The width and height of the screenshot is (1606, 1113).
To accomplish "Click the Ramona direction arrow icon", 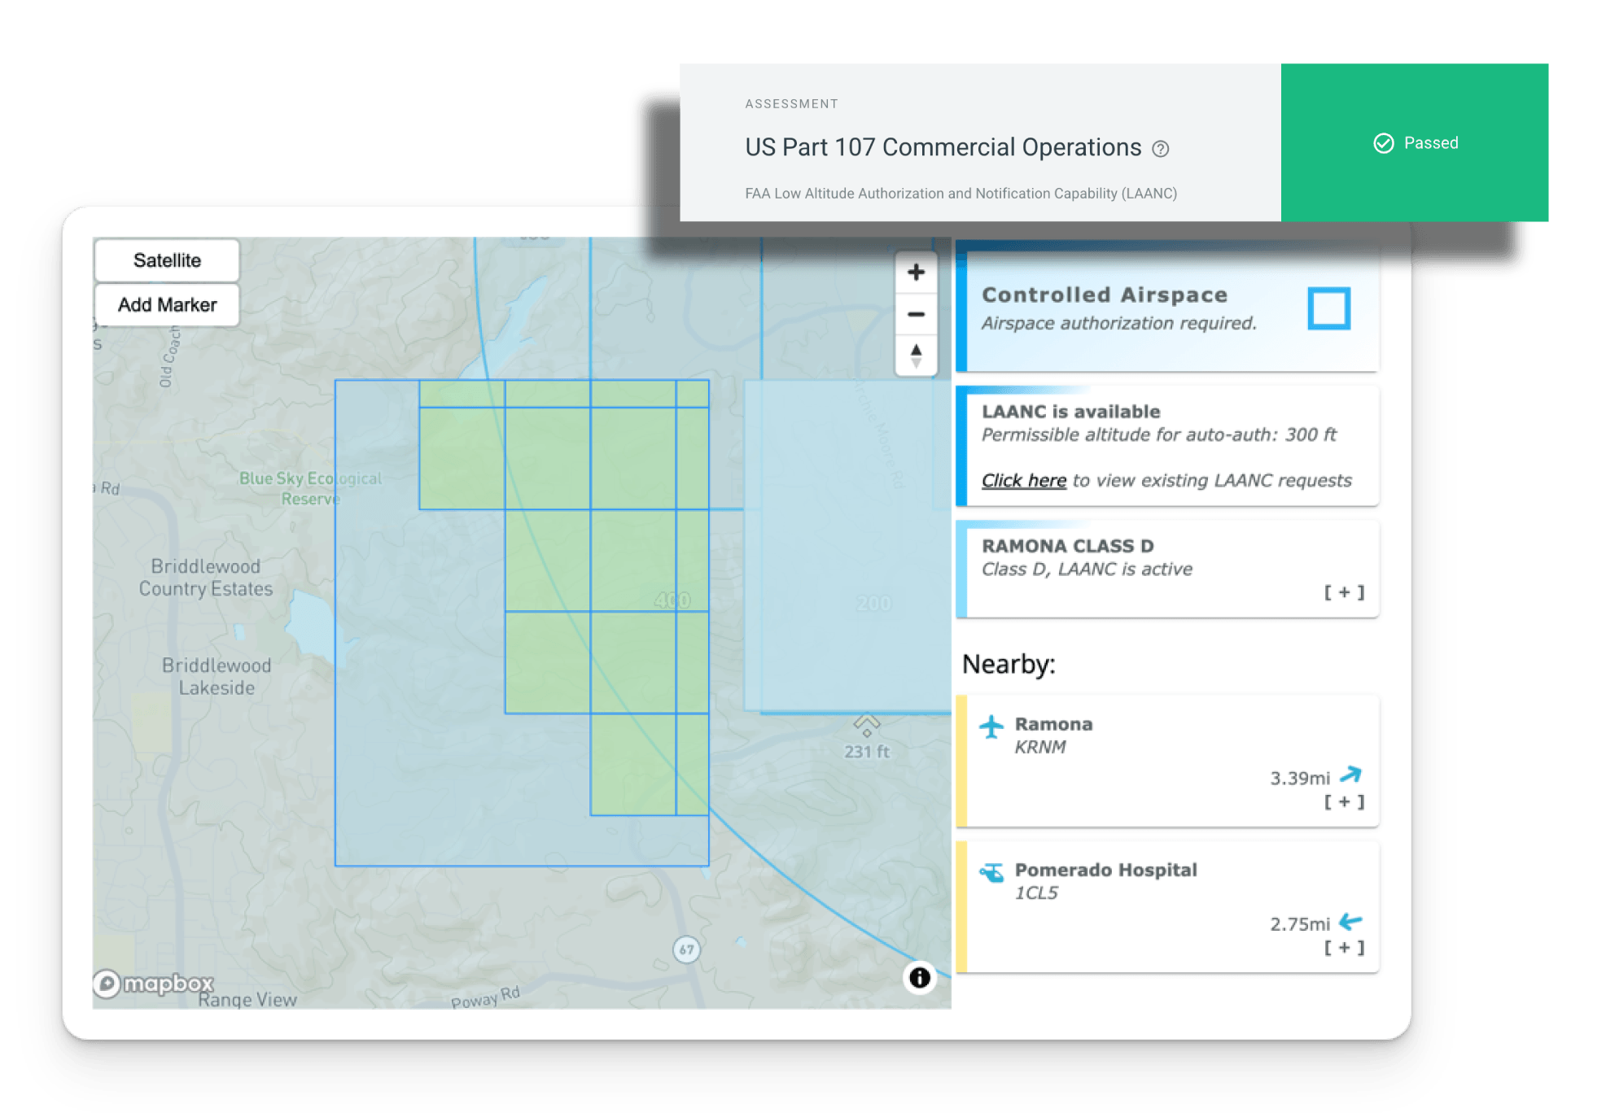I will tap(1350, 775).
